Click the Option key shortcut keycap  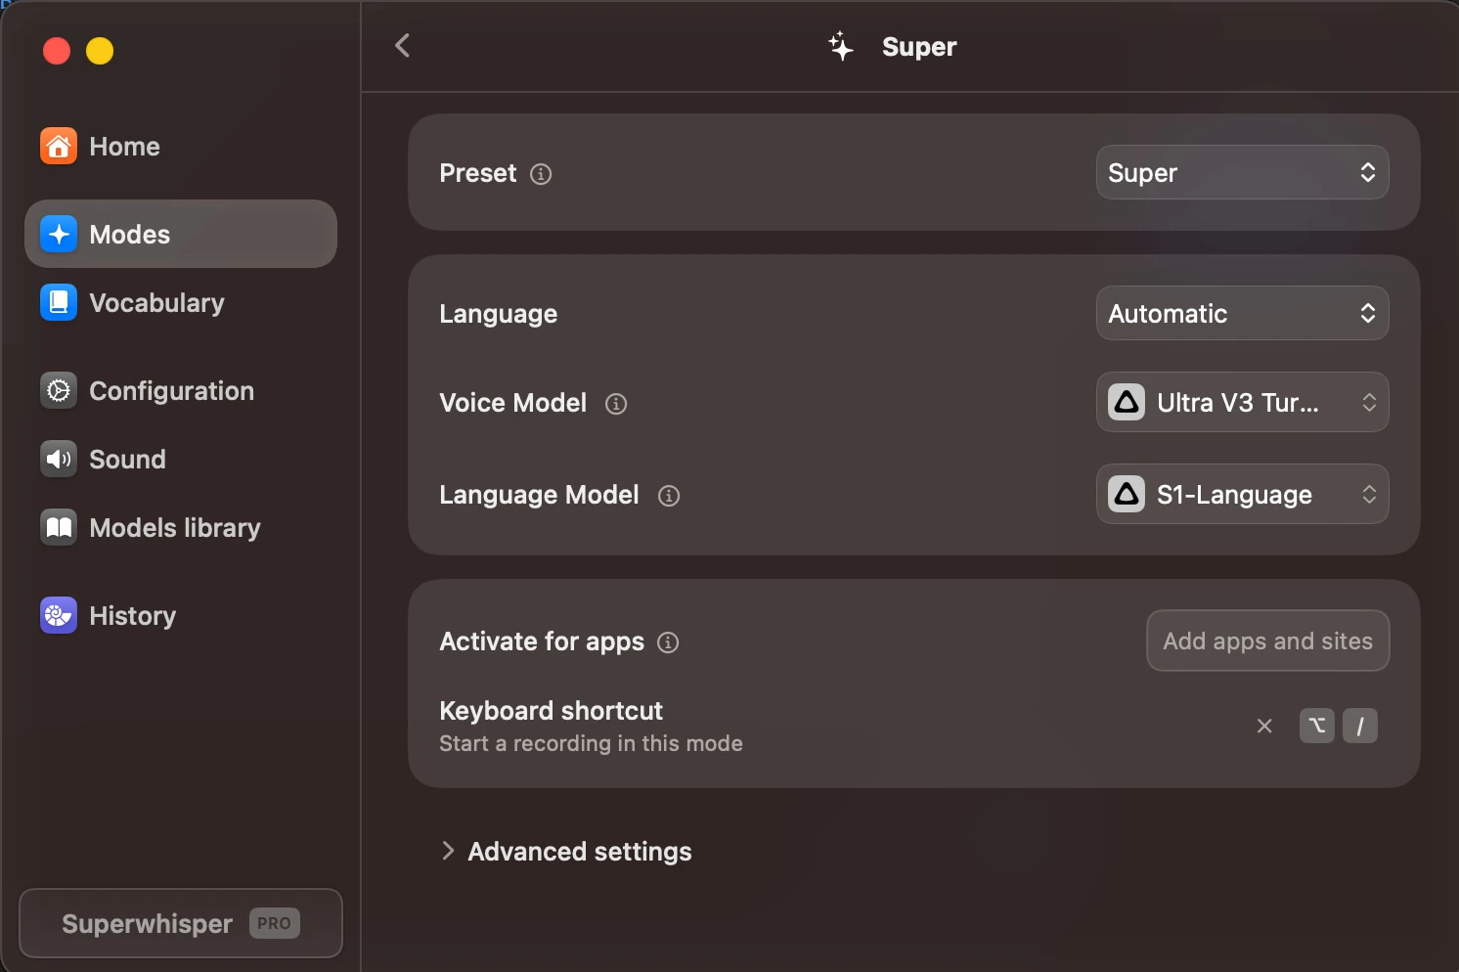[1317, 726]
